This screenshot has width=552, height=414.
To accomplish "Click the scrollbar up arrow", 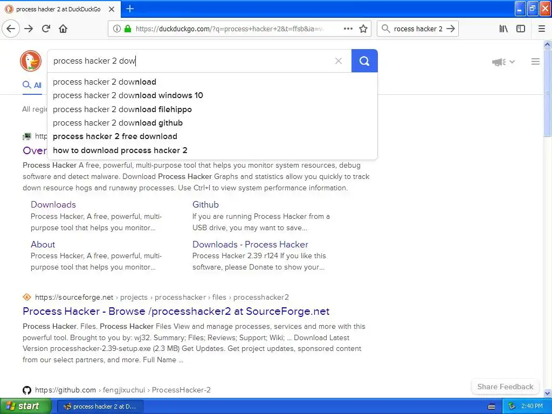I will pyautogui.click(x=547, y=44).
